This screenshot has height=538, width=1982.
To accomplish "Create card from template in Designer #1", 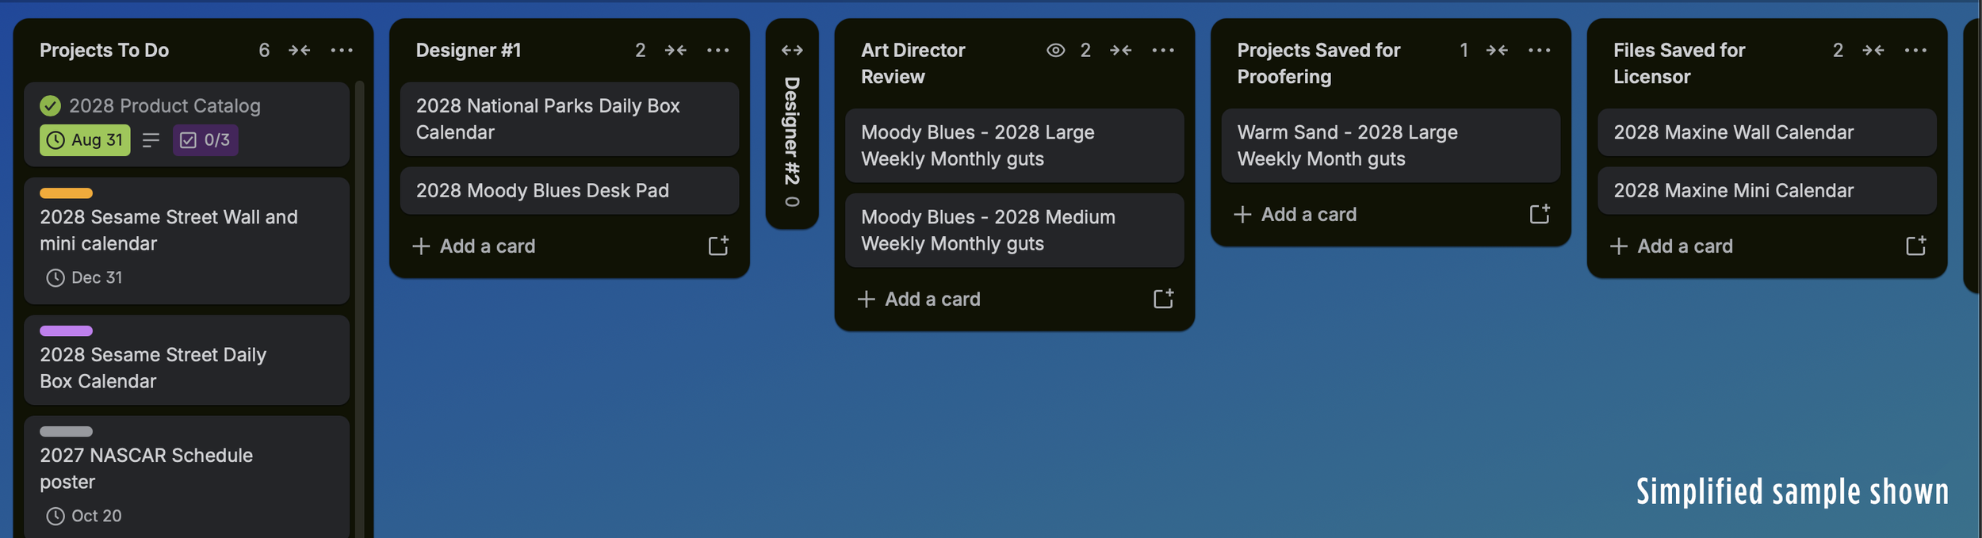I will point(718,246).
